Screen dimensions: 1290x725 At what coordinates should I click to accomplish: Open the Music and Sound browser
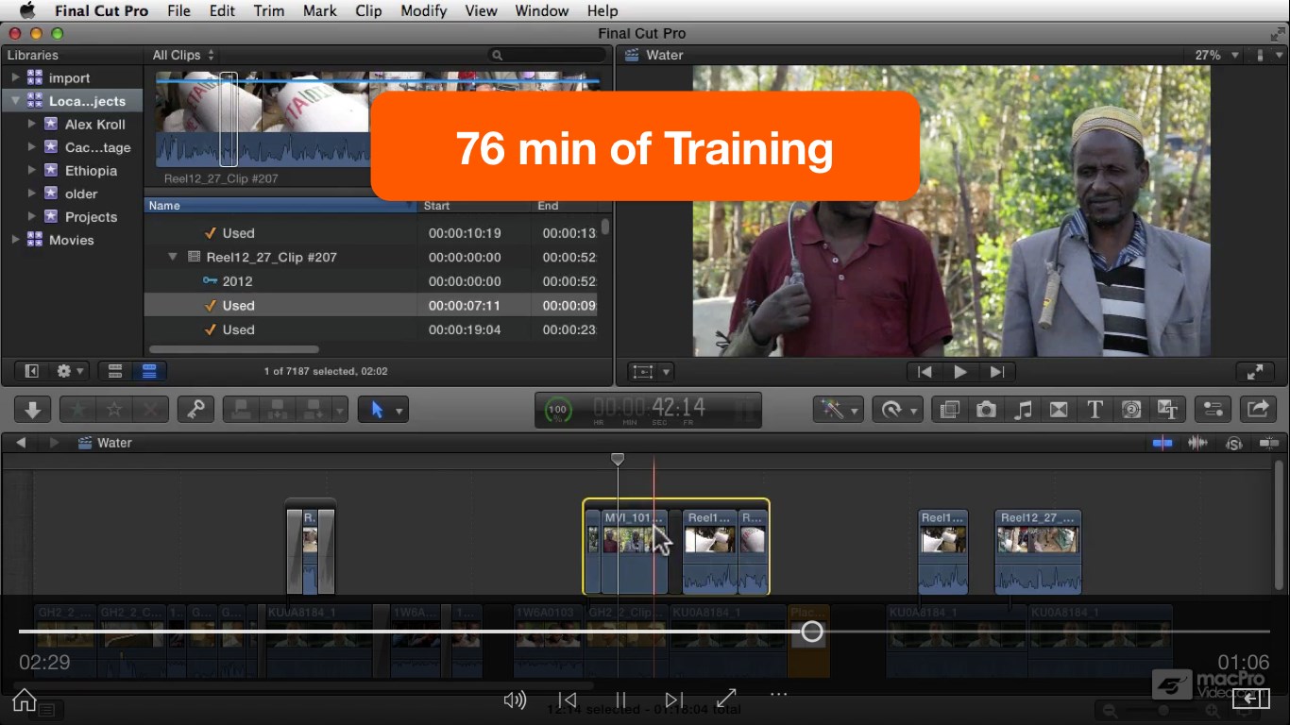pos(1023,410)
